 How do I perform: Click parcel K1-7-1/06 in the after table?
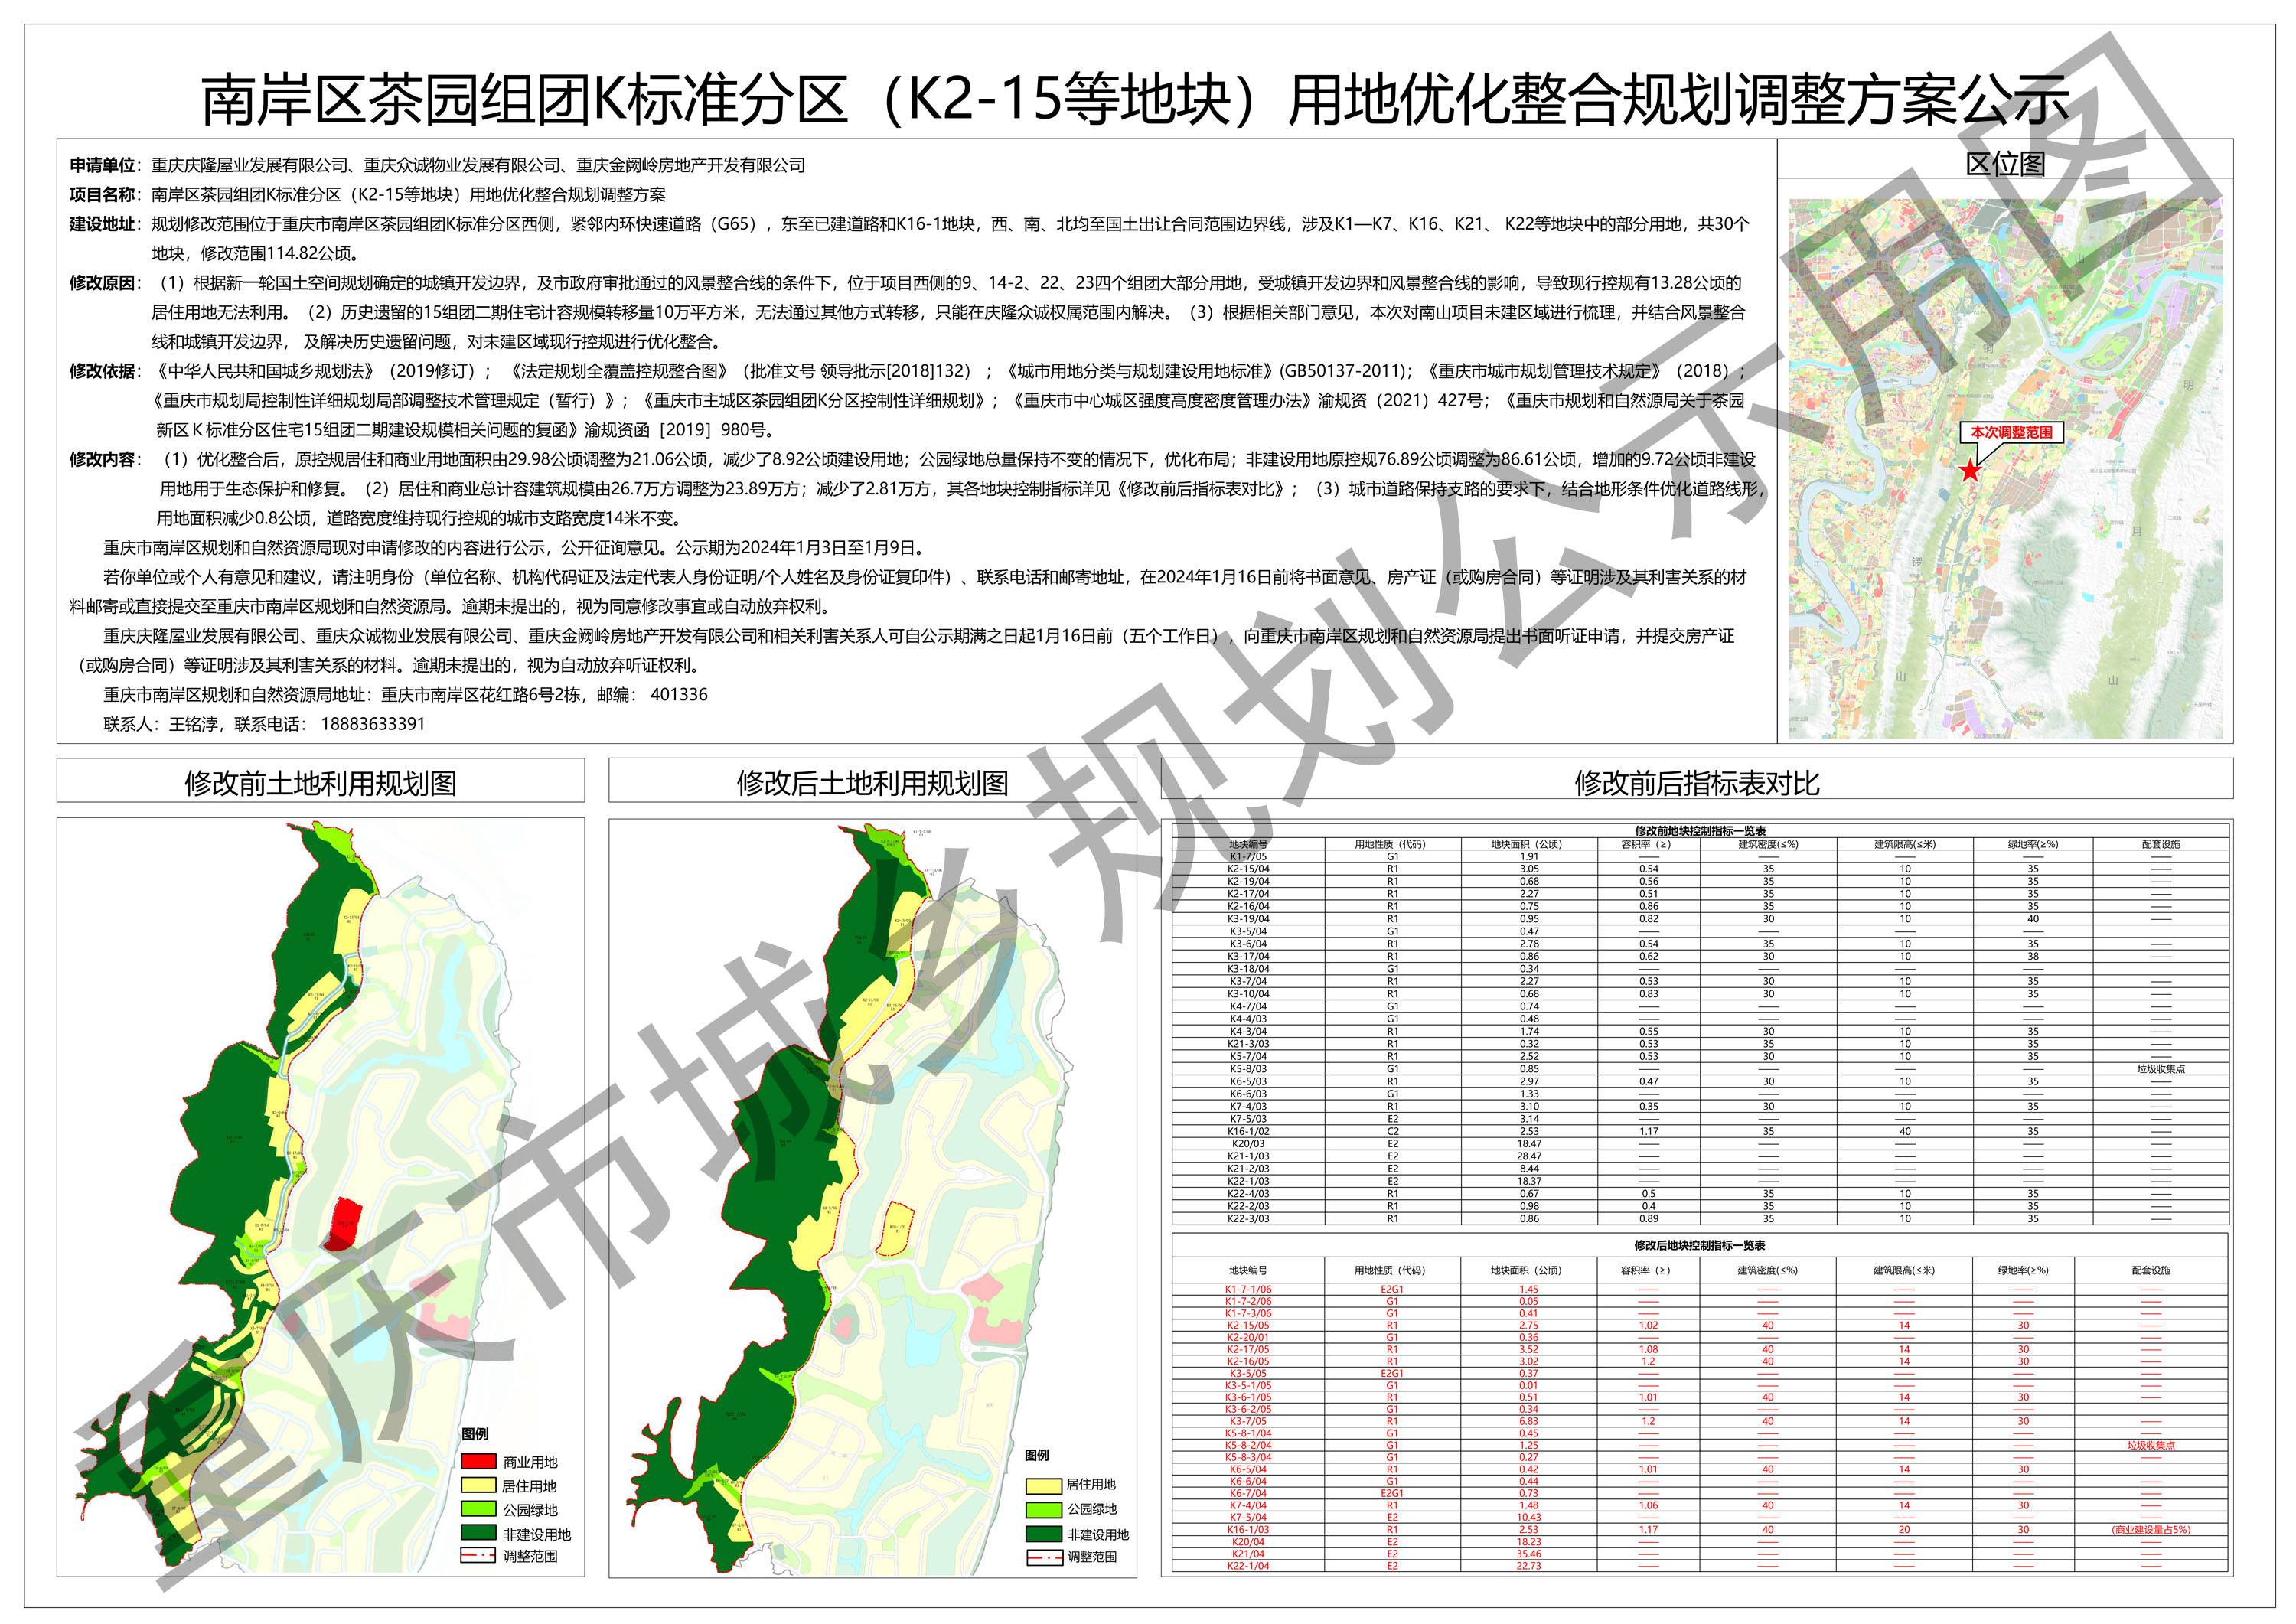(1248, 1290)
